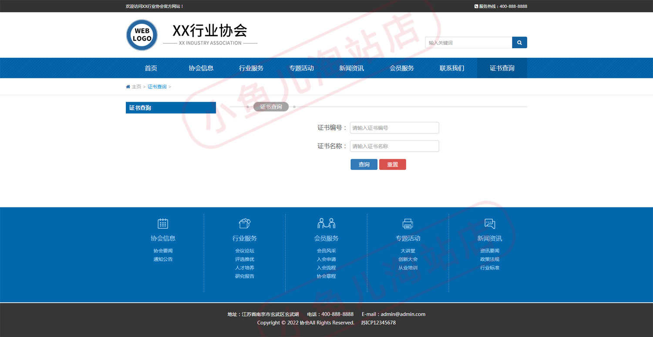Click the phone icon beside service hotline
Screen dimensions: 653x337
(x=476, y=7)
